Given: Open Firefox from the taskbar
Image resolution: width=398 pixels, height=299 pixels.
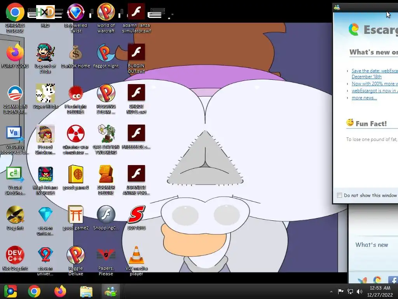Looking at the screenshot, I should pos(60,291).
